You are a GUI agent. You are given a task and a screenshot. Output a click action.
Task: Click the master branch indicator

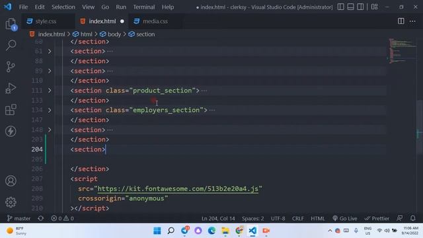[19, 218]
